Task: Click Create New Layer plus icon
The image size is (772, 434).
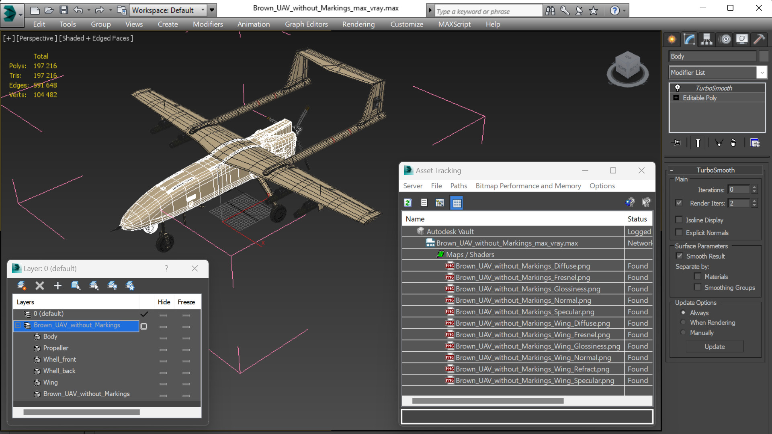Action: pos(57,285)
